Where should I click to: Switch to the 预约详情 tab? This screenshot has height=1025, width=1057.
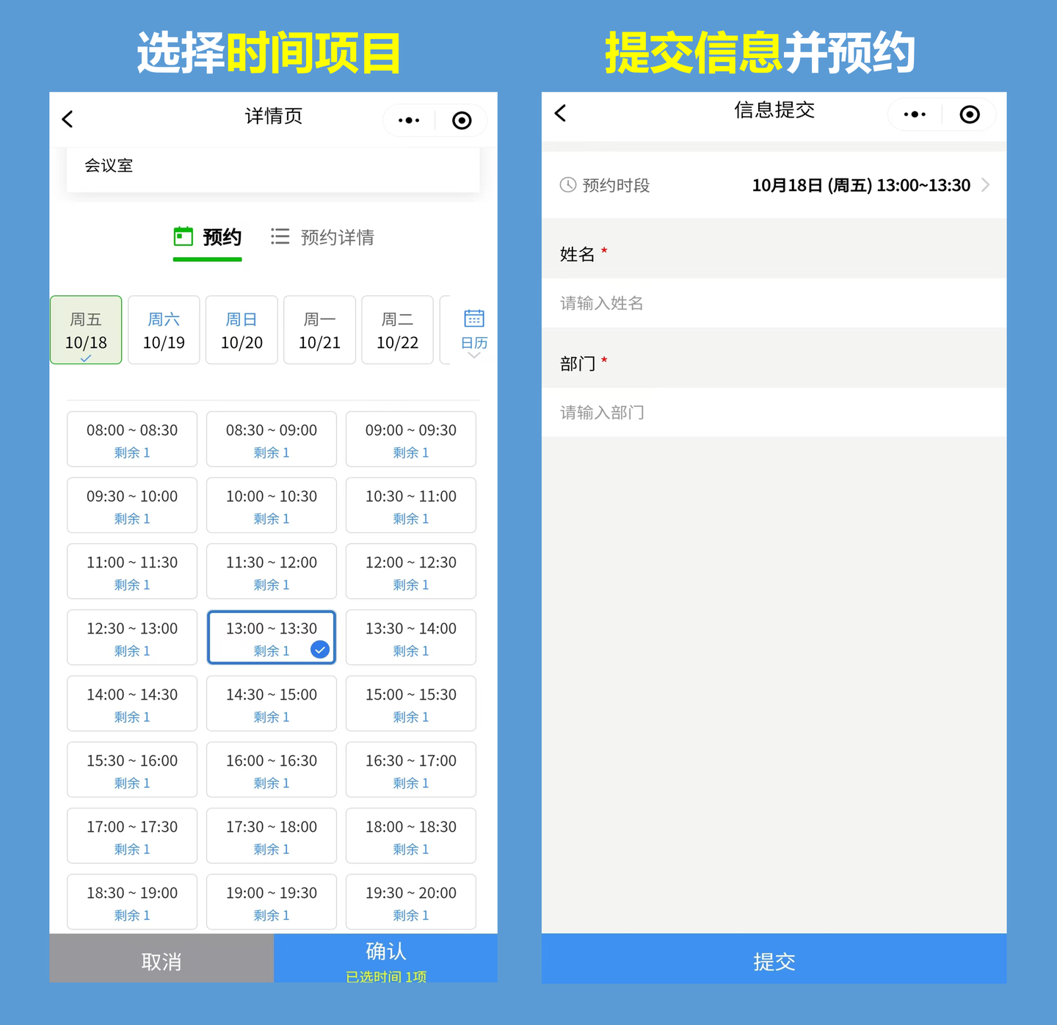(x=323, y=237)
